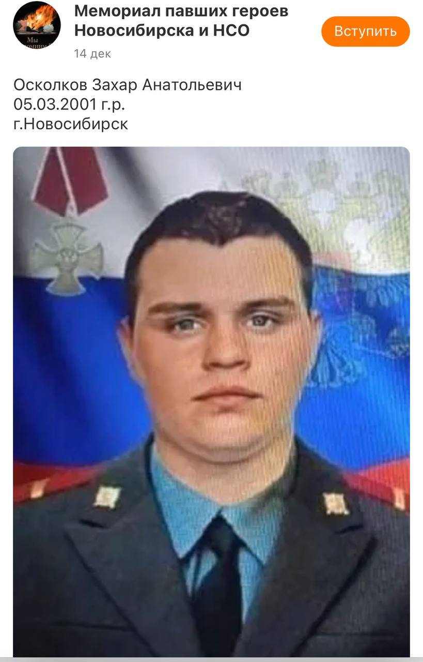Click the right collar insignia pin
423x662 pixels.
pyautogui.click(x=336, y=503)
